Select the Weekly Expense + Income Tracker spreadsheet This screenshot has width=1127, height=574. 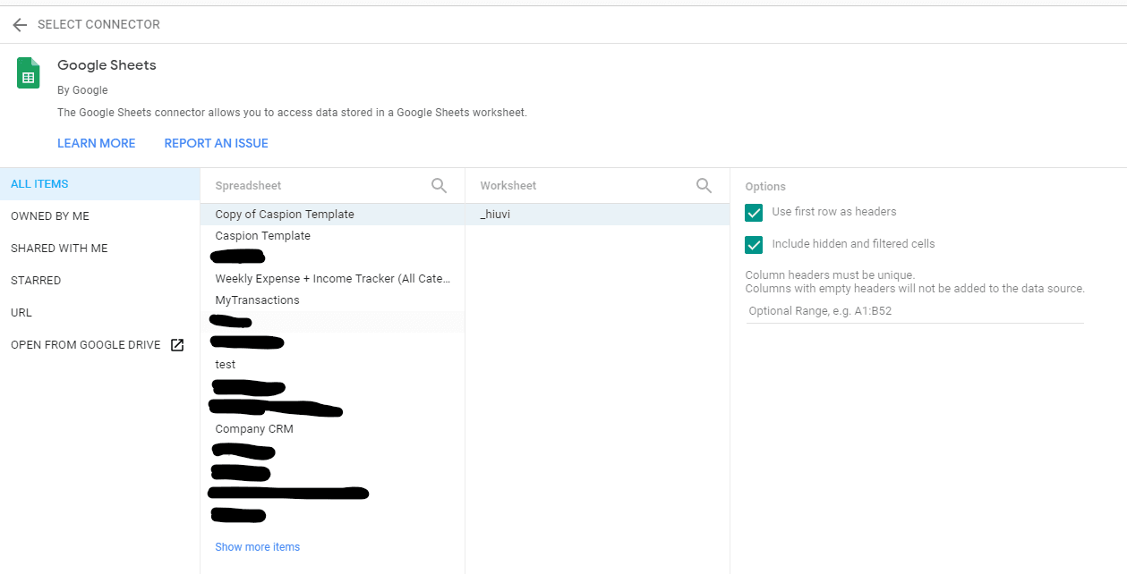tap(332, 279)
